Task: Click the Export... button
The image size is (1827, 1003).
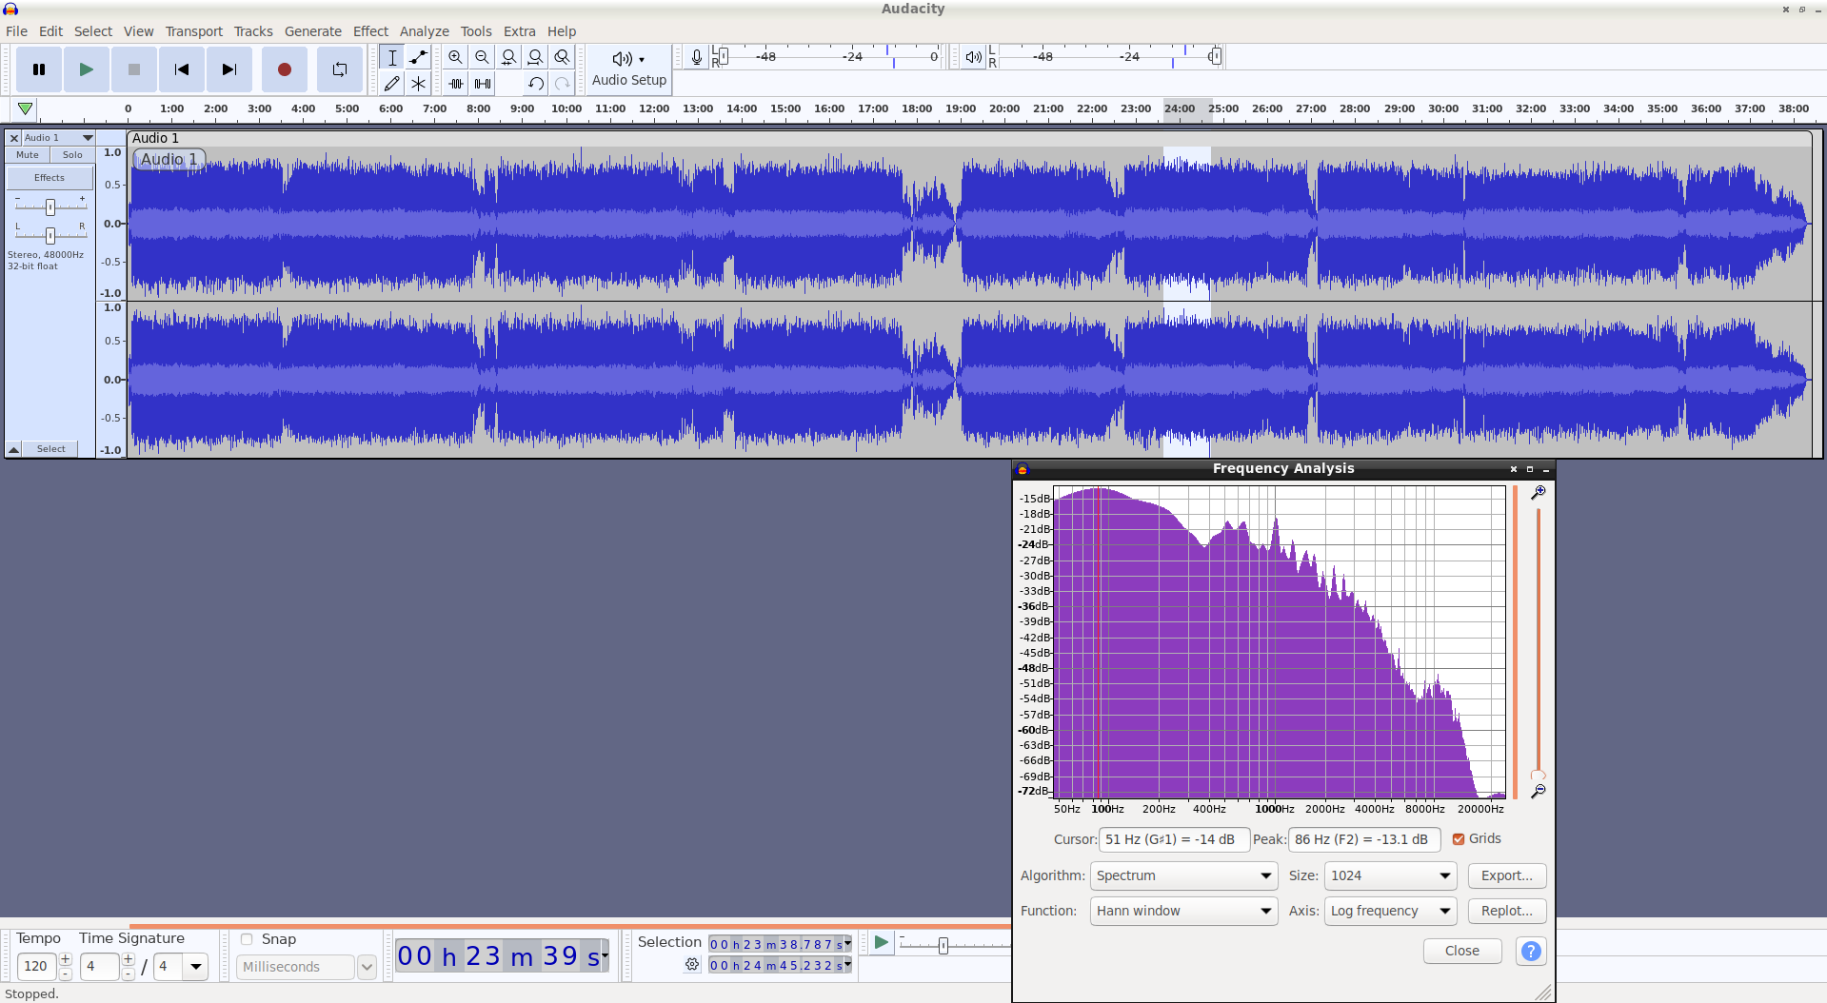Action: pyautogui.click(x=1507, y=875)
